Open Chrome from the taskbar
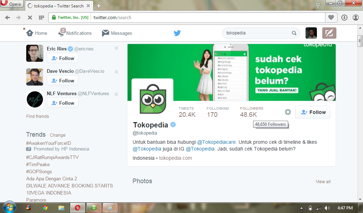The image size is (363, 213). [45, 208]
